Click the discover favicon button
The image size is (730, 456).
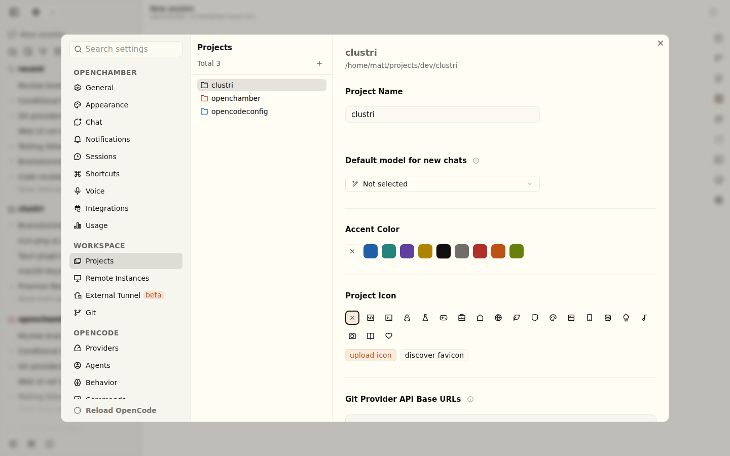tap(434, 355)
